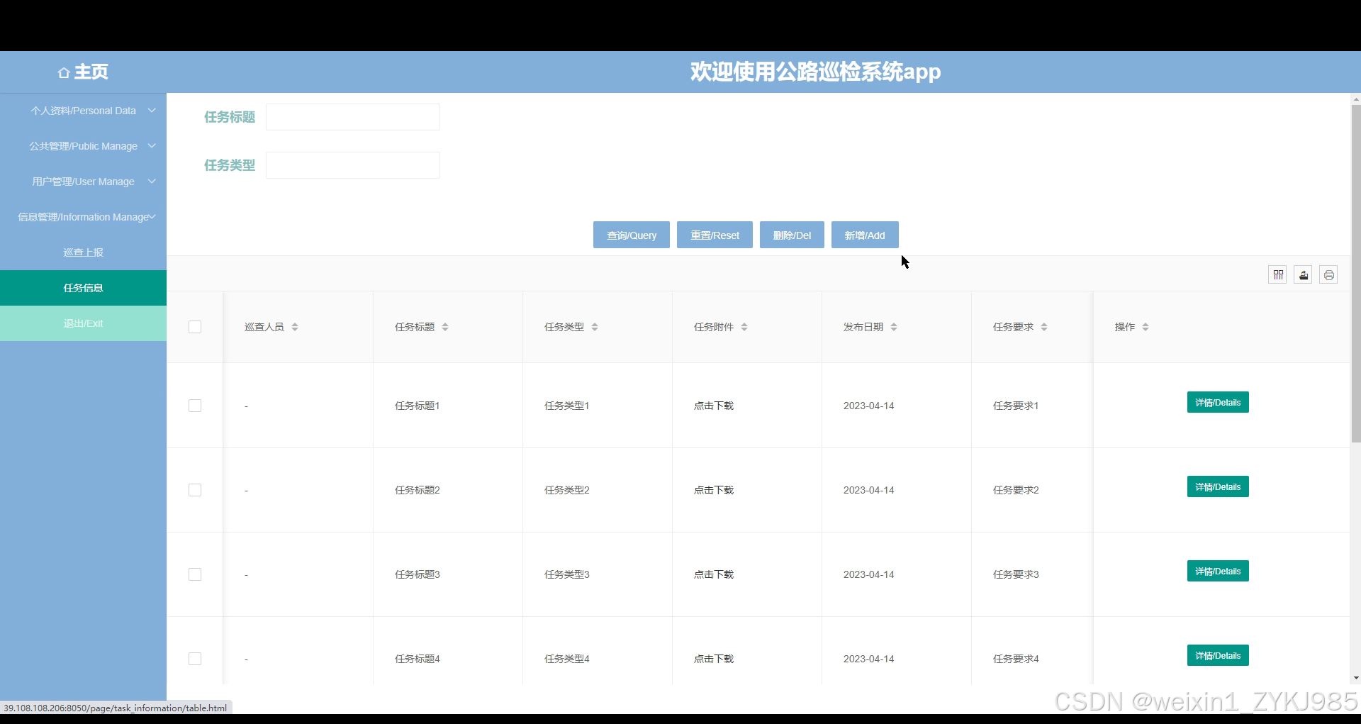Expand 用户管理/User Manage menu chevron
The image size is (1361, 724).
[152, 182]
